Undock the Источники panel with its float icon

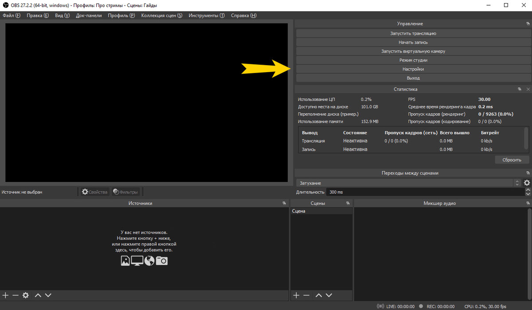[284, 203]
